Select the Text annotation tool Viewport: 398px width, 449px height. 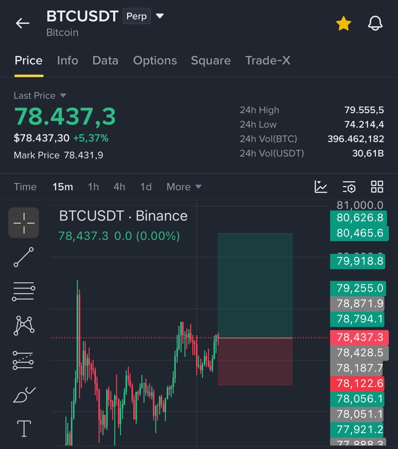24,429
